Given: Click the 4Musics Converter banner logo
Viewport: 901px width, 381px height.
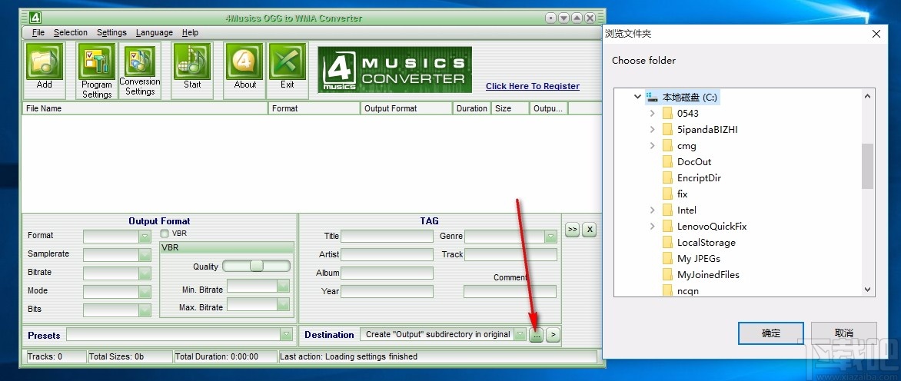Looking at the screenshot, I should coord(394,70).
